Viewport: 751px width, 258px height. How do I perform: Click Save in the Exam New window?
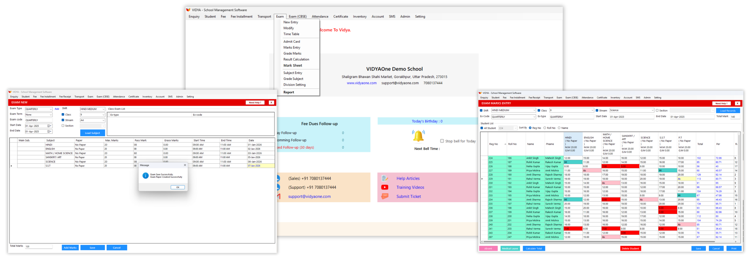coord(93,248)
